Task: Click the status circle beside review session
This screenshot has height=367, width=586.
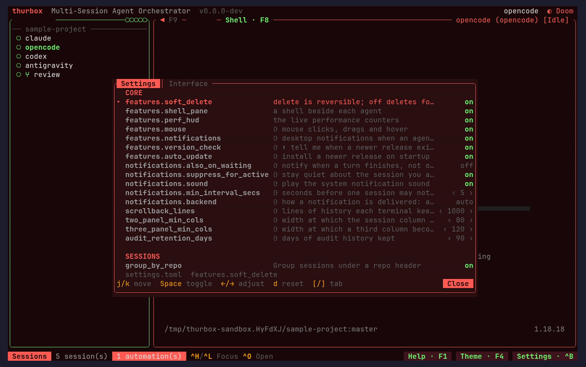Action: [x=18, y=75]
